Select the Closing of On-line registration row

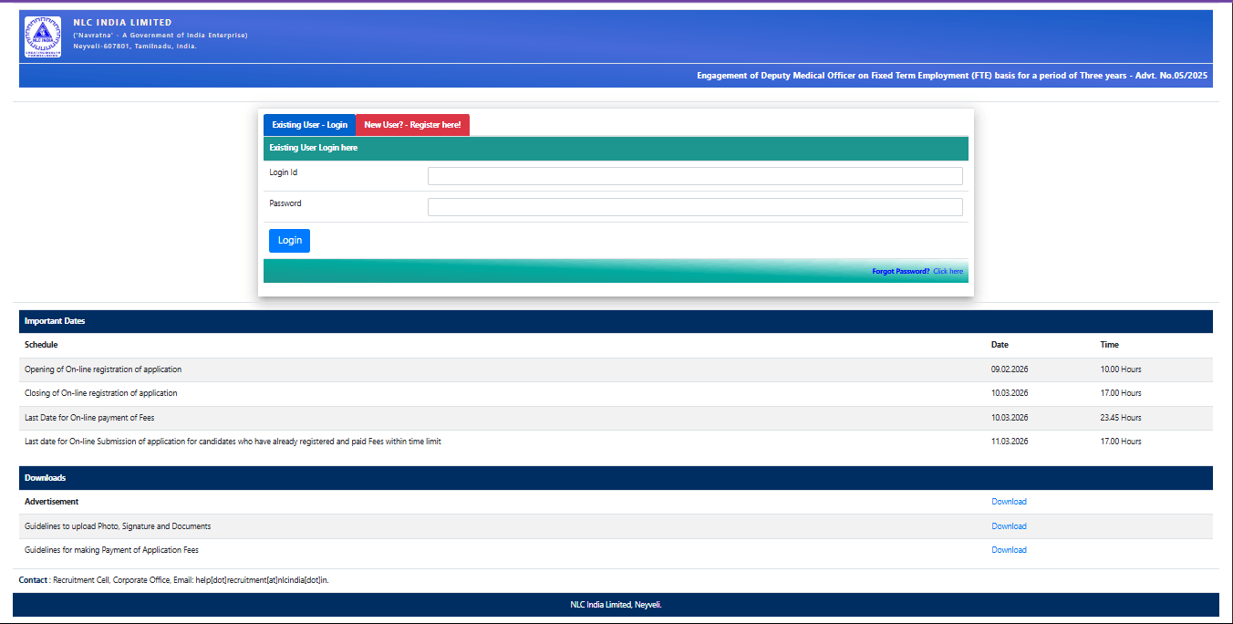click(x=101, y=393)
